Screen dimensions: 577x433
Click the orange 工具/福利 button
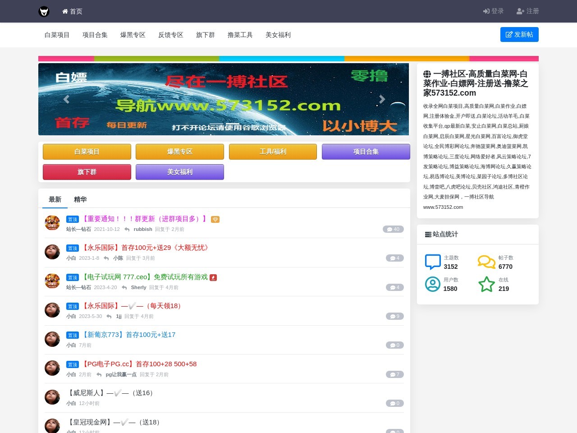coord(273,152)
